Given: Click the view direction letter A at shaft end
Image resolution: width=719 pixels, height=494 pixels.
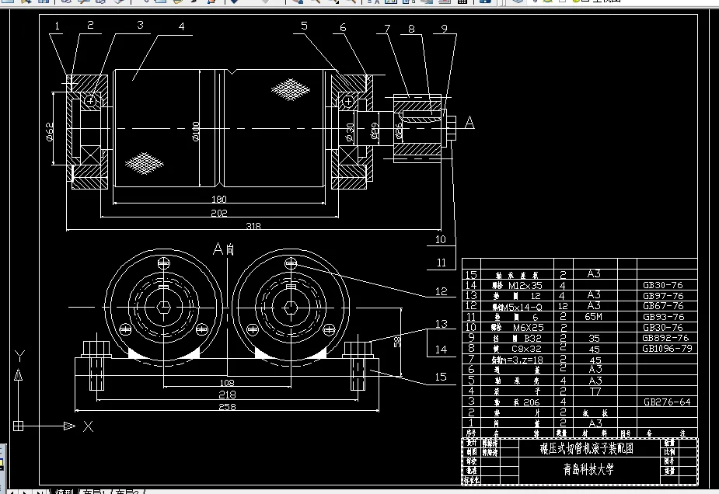Looking at the screenshot, I should (x=469, y=123).
